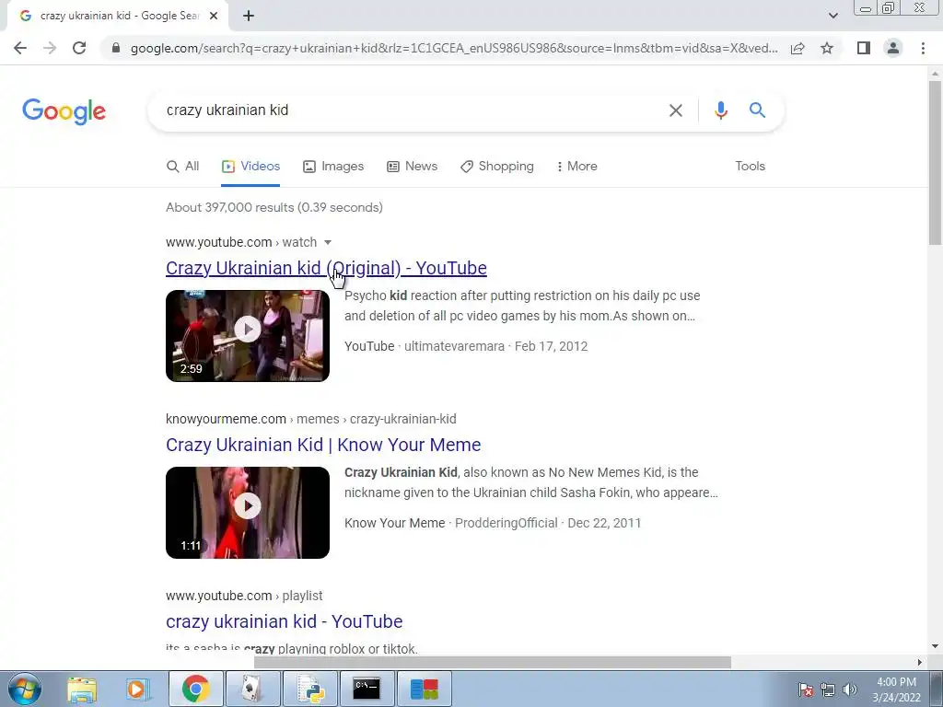Play the 2:59 video thumbnail

(248, 336)
